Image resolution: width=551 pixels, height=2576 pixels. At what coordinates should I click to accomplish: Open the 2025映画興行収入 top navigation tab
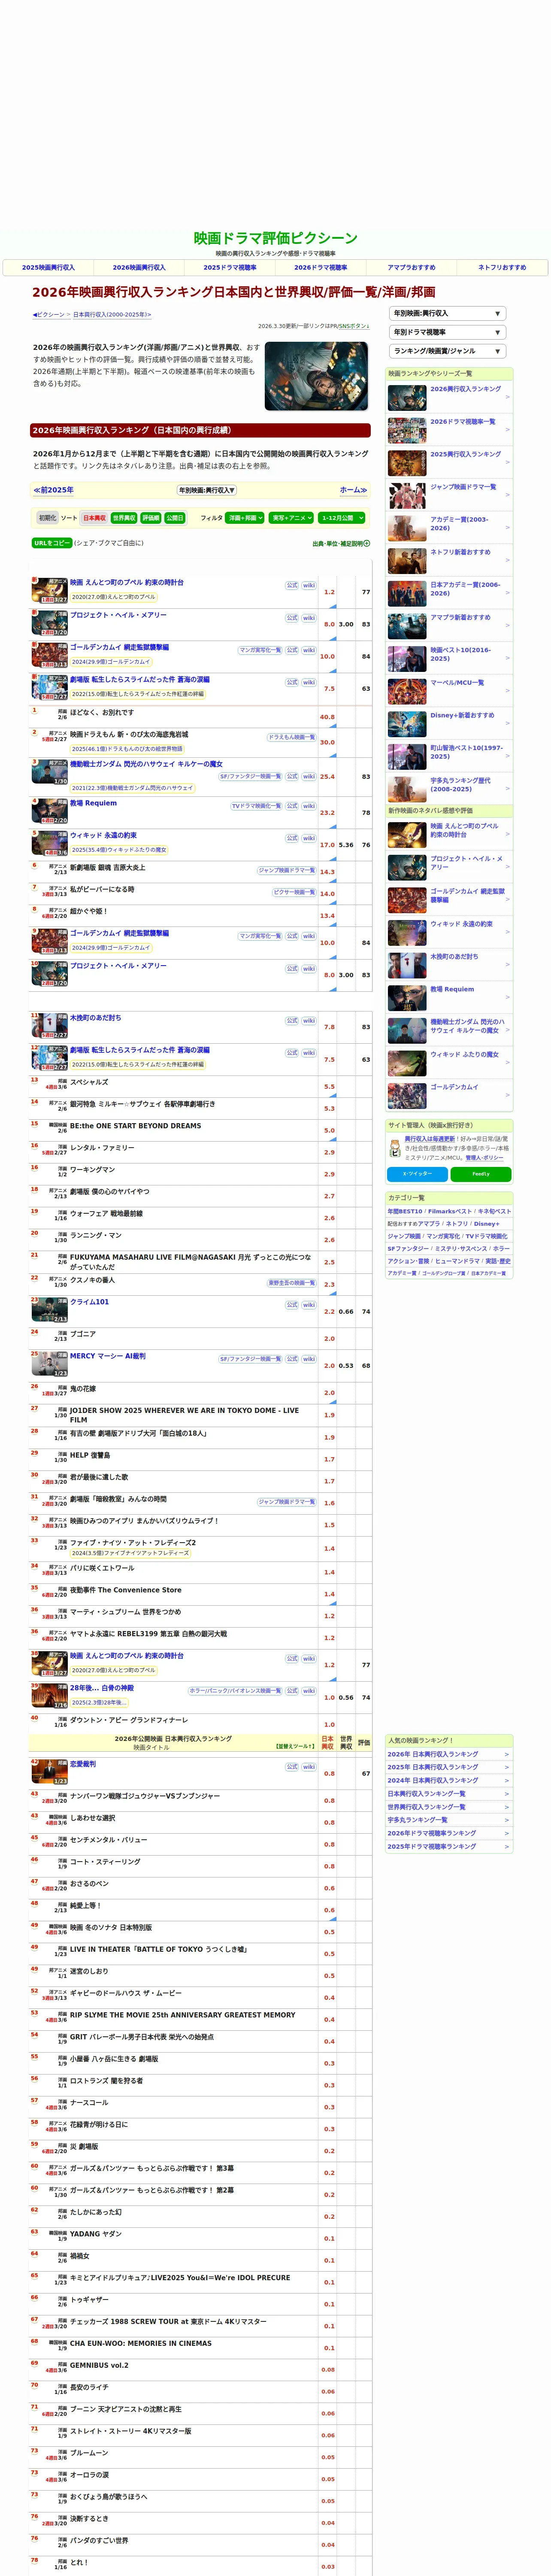[x=48, y=268]
